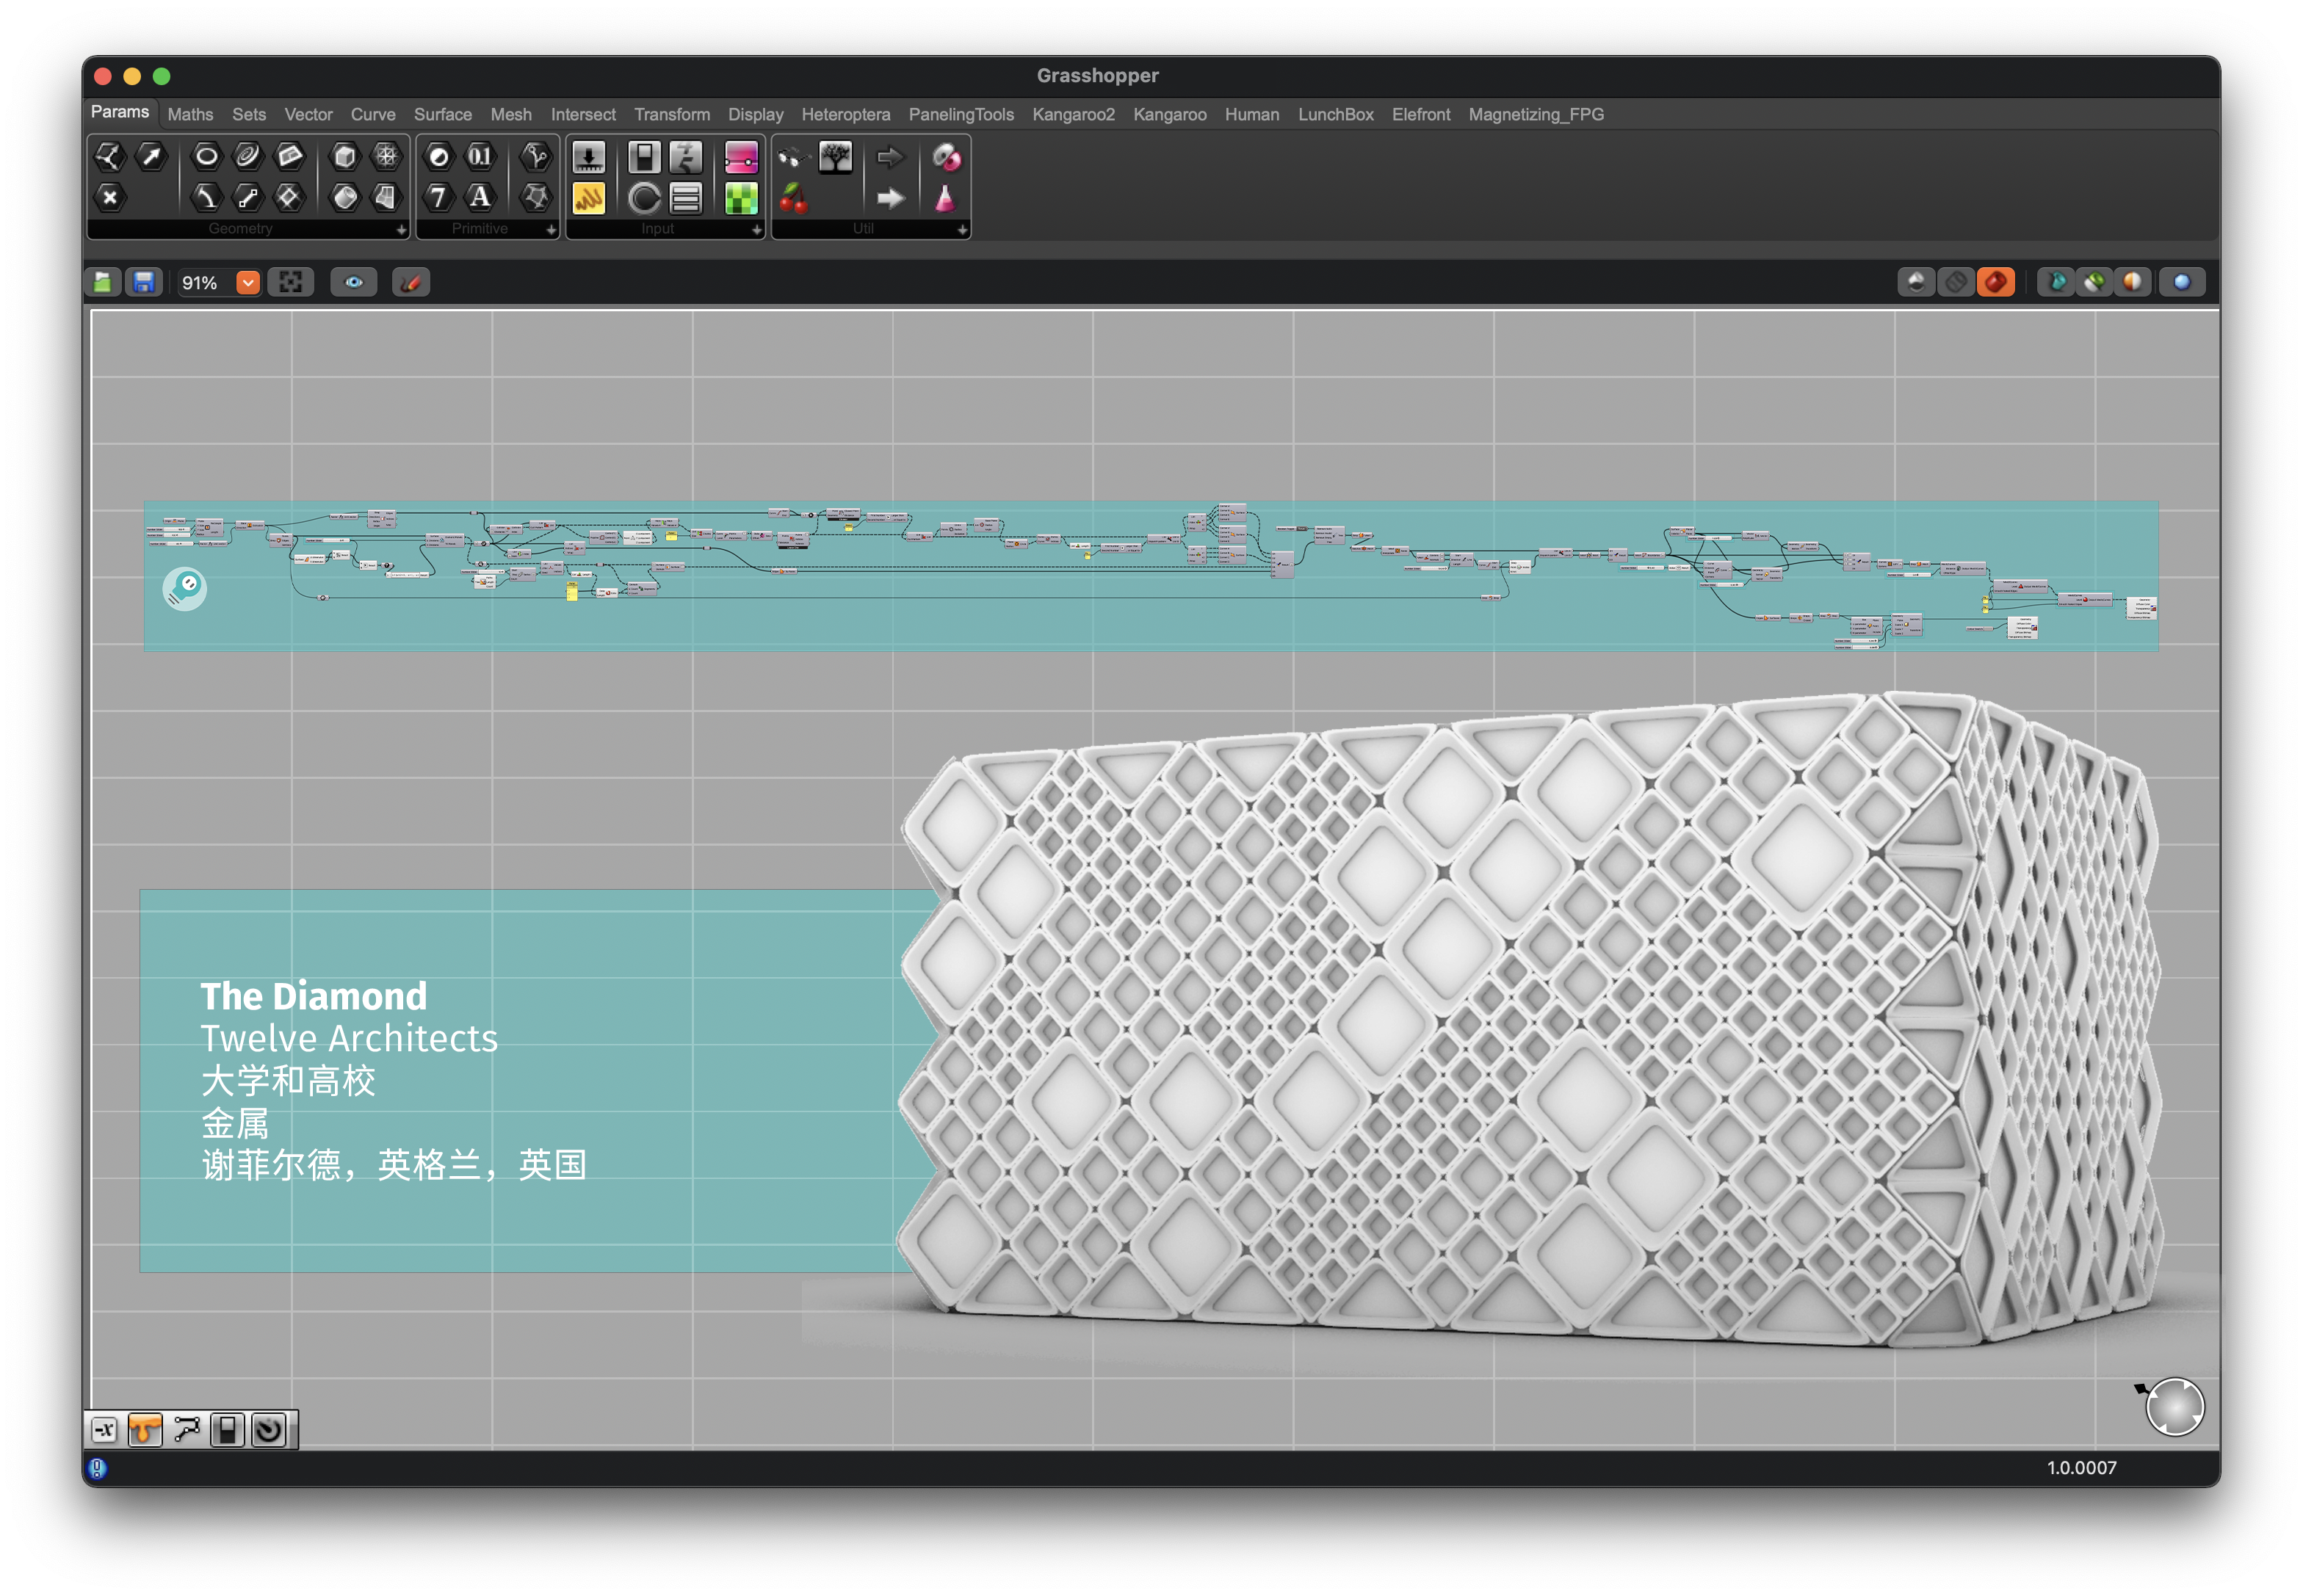Viewport: 2303px width, 1596px height.
Task: Click the Cherry Picker icon
Action: 793,198
